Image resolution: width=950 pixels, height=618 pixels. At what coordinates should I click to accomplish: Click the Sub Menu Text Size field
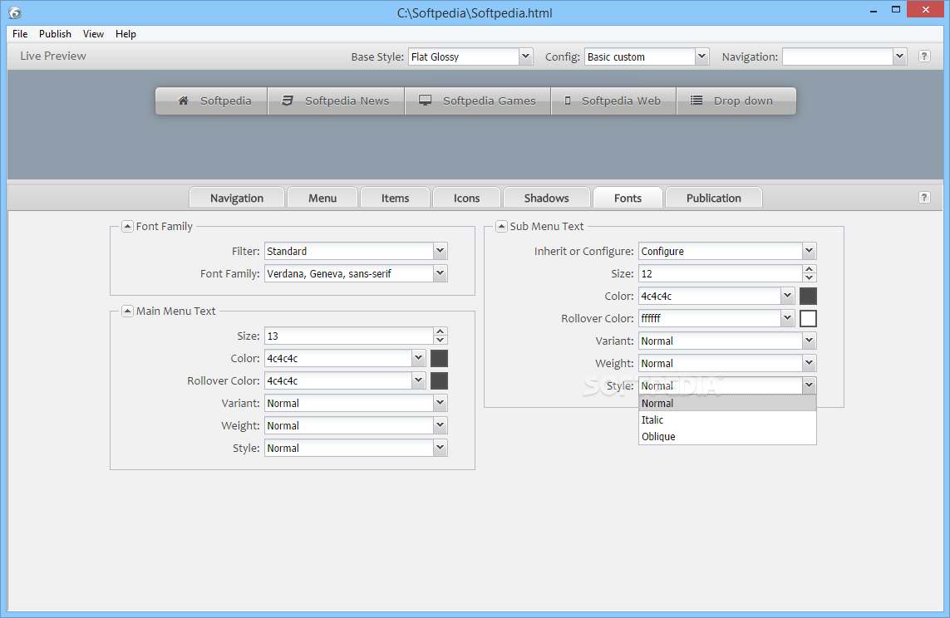point(721,273)
